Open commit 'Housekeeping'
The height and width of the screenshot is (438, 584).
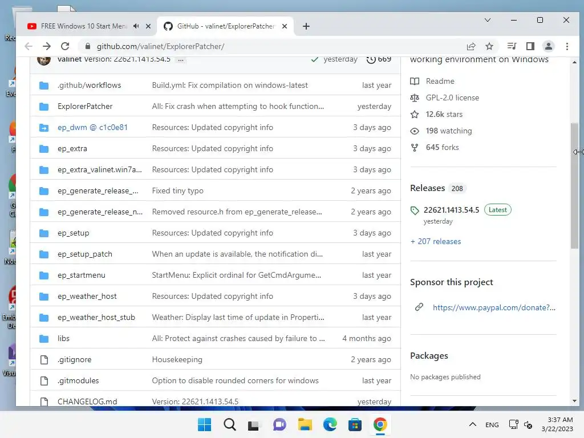click(x=177, y=360)
